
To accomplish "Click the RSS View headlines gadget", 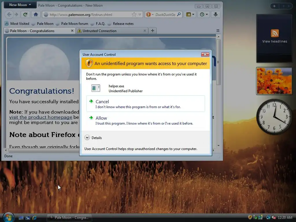I will (x=274, y=38).
